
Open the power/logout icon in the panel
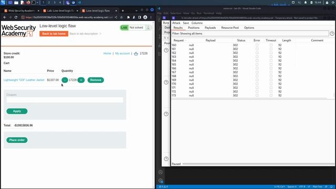(x=333, y=3)
